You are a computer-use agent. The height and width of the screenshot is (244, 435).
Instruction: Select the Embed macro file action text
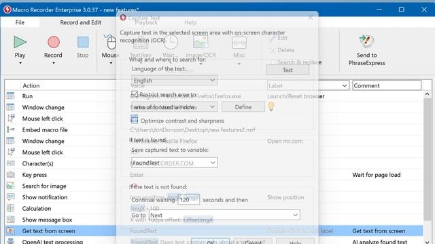click(x=45, y=129)
